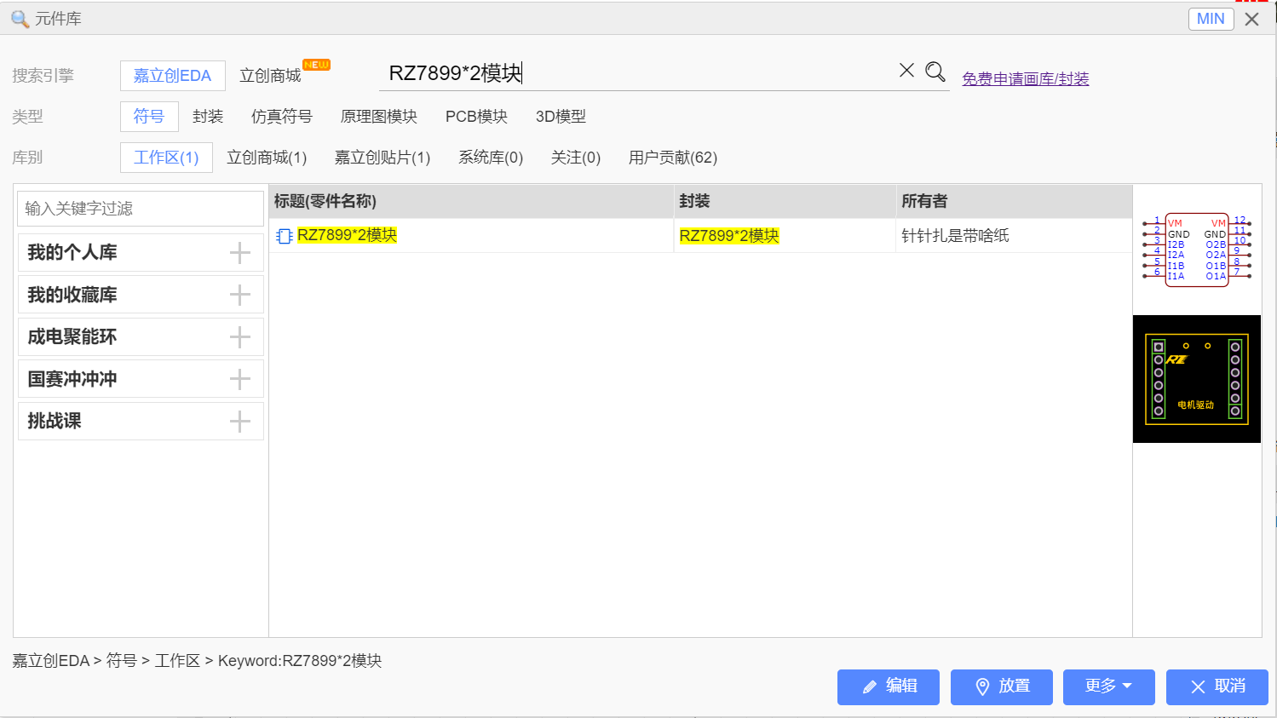This screenshot has height=718, width=1277.
Task: Open the 免费申请画库/封装 link
Action: (1025, 78)
